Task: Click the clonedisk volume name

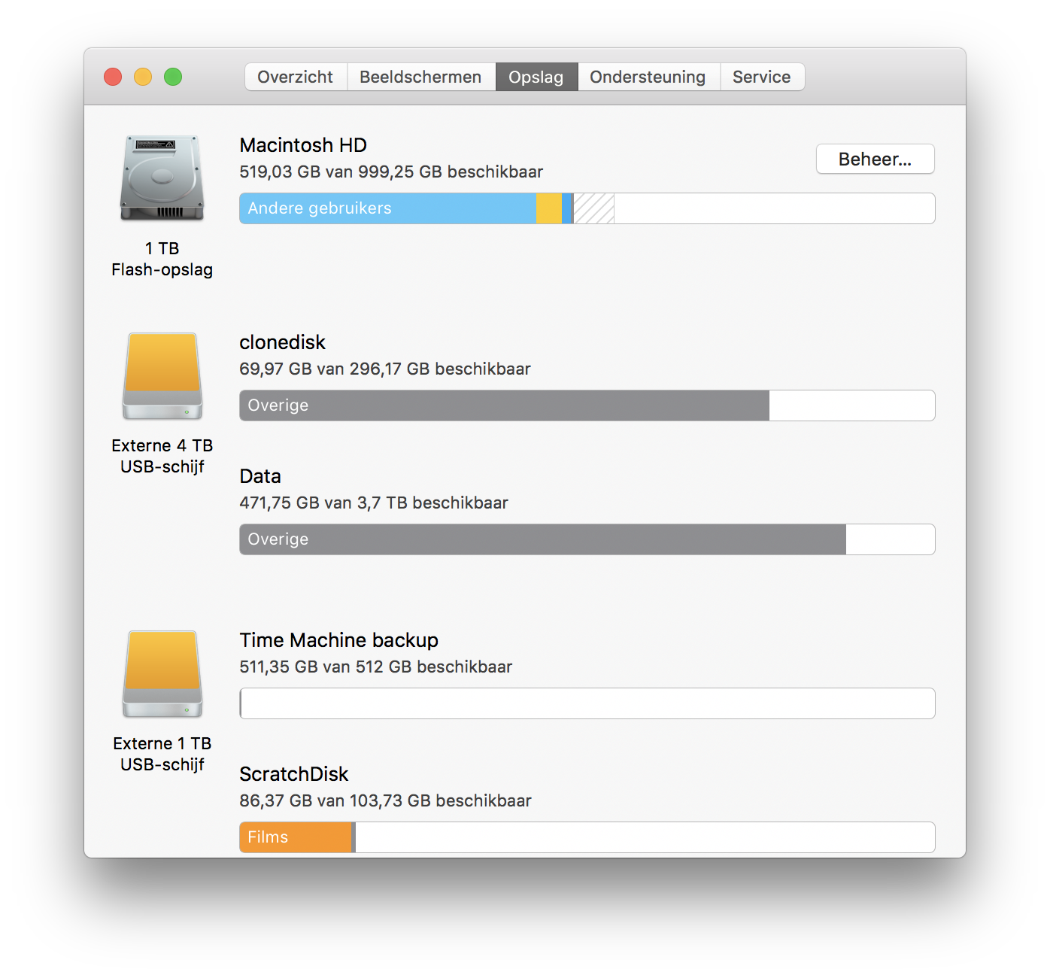Action: click(x=282, y=342)
